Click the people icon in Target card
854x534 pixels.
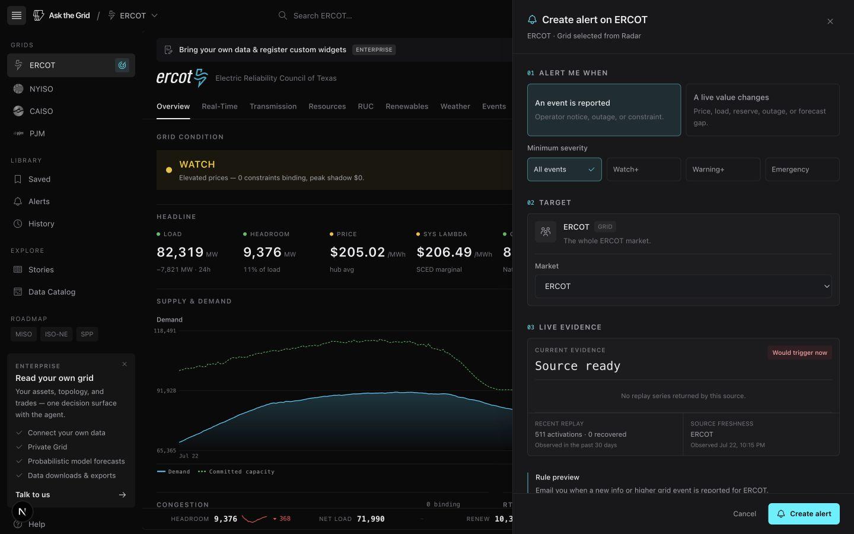point(546,232)
